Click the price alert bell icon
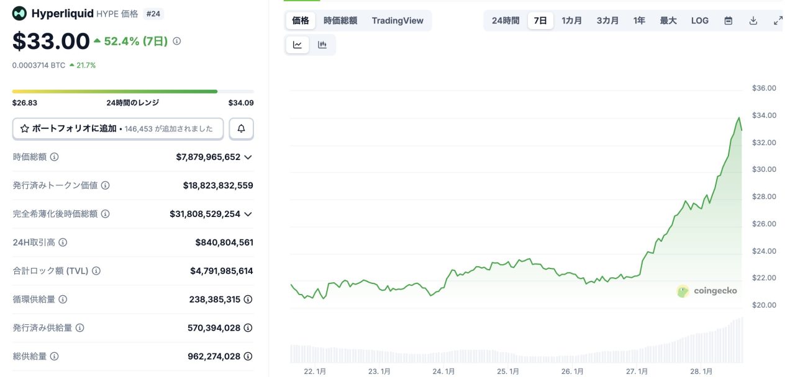 point(241,129)
